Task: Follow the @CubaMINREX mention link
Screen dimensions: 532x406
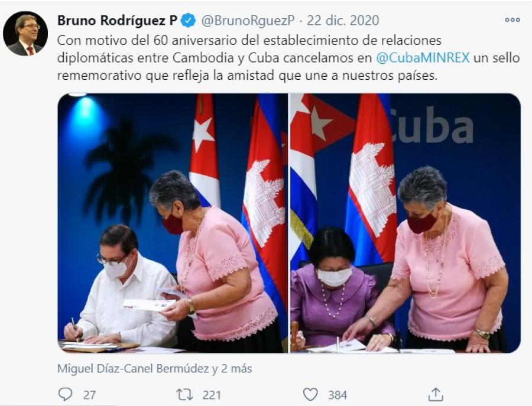Action: (x=423, y=58)
